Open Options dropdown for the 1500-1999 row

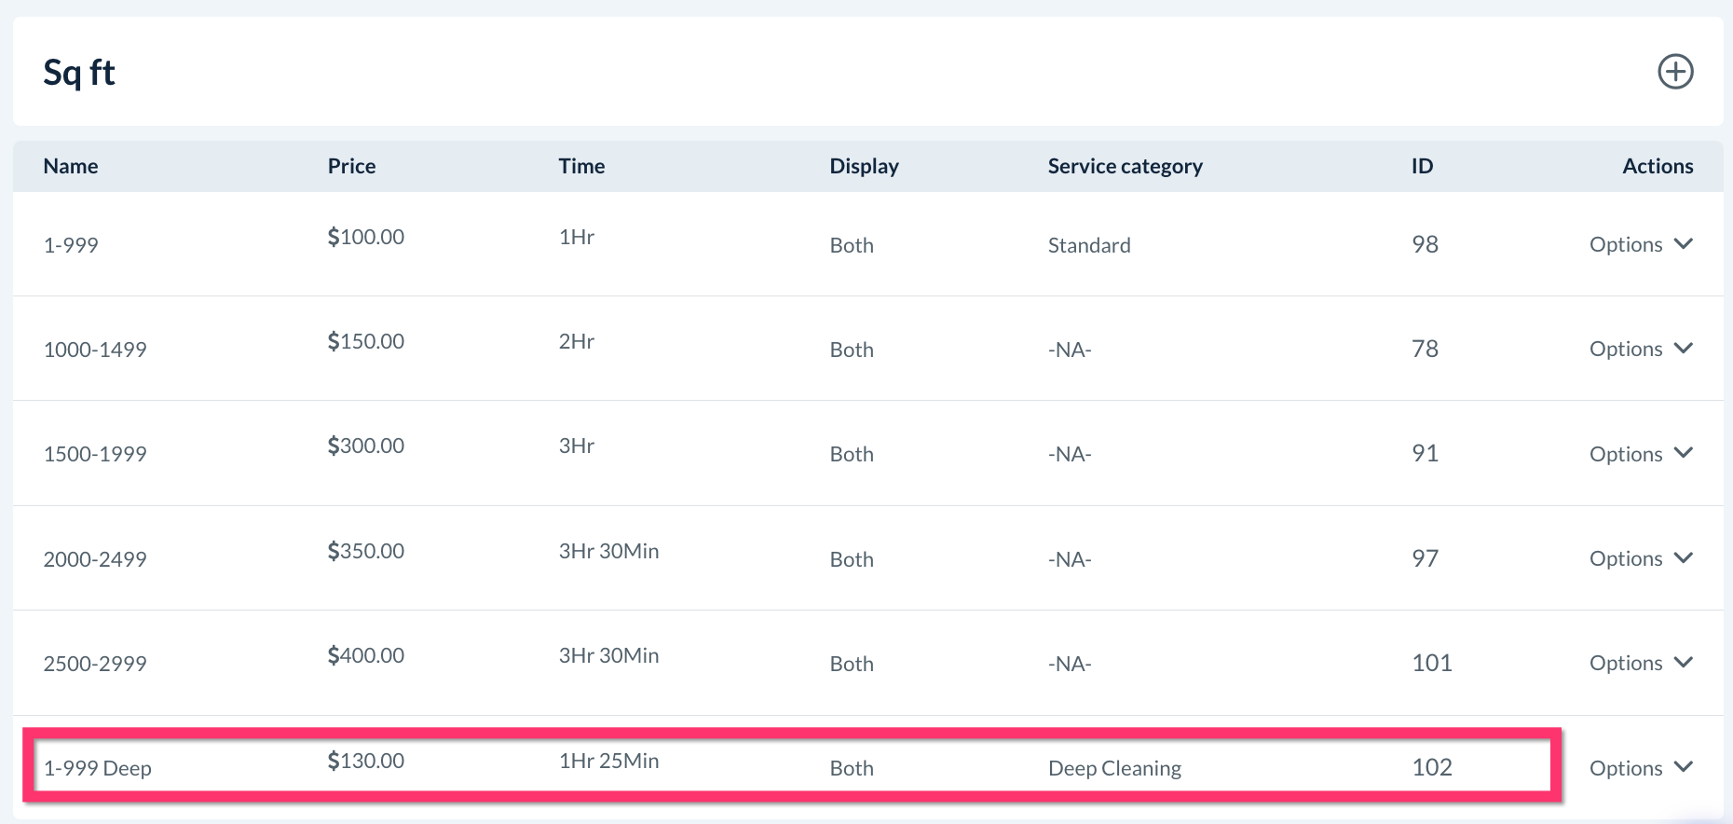pyautogui.click(x=1640, y=454)
